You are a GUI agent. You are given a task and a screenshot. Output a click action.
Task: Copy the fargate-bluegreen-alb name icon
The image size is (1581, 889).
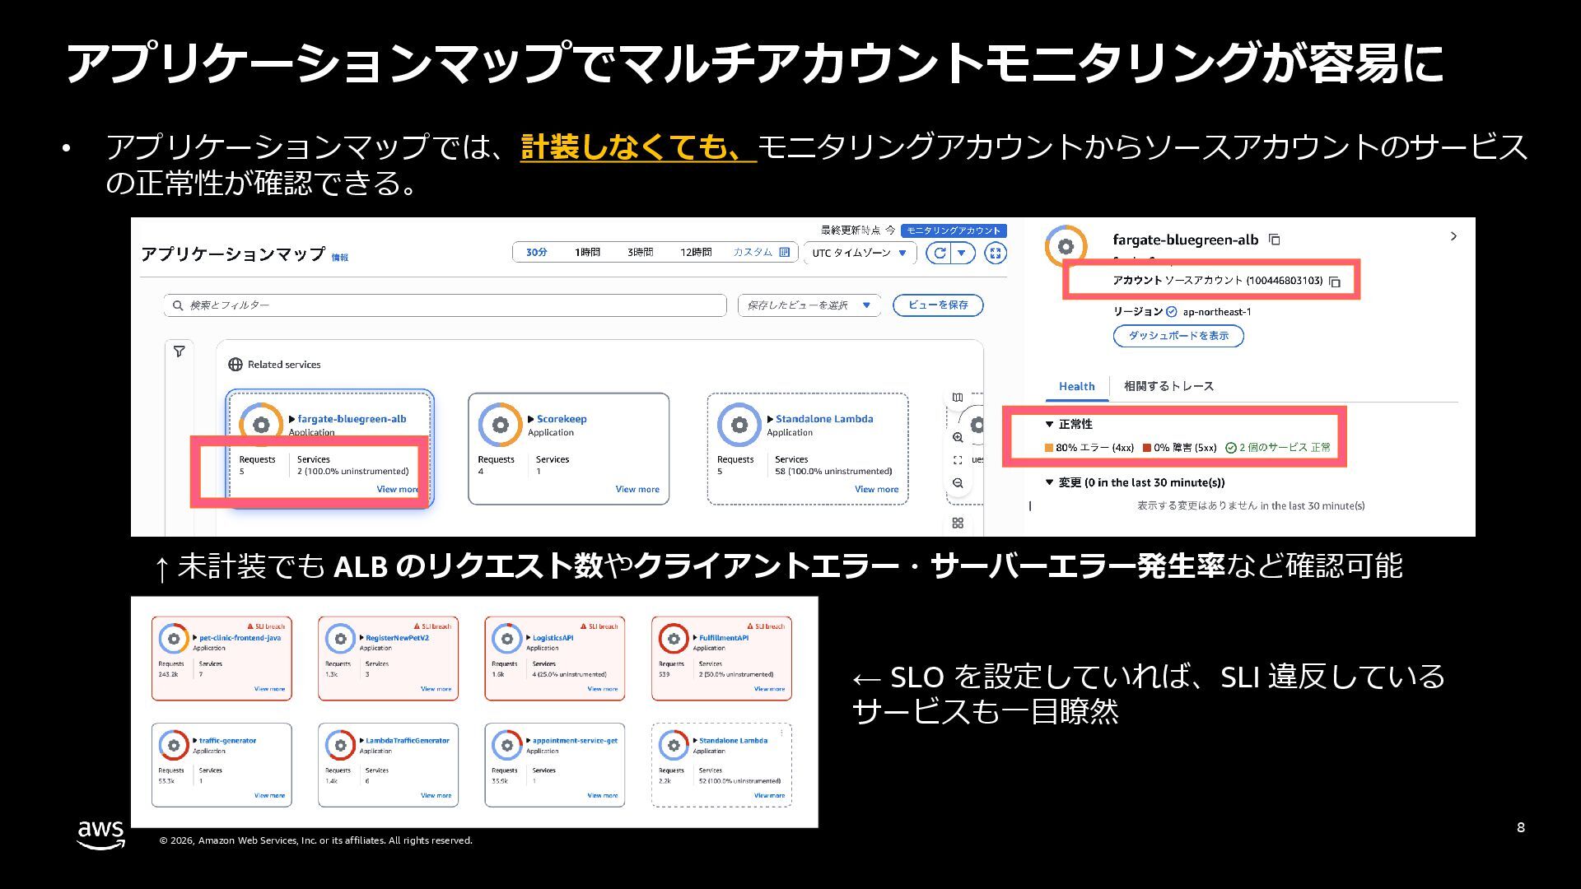(x=1274, y=240)
